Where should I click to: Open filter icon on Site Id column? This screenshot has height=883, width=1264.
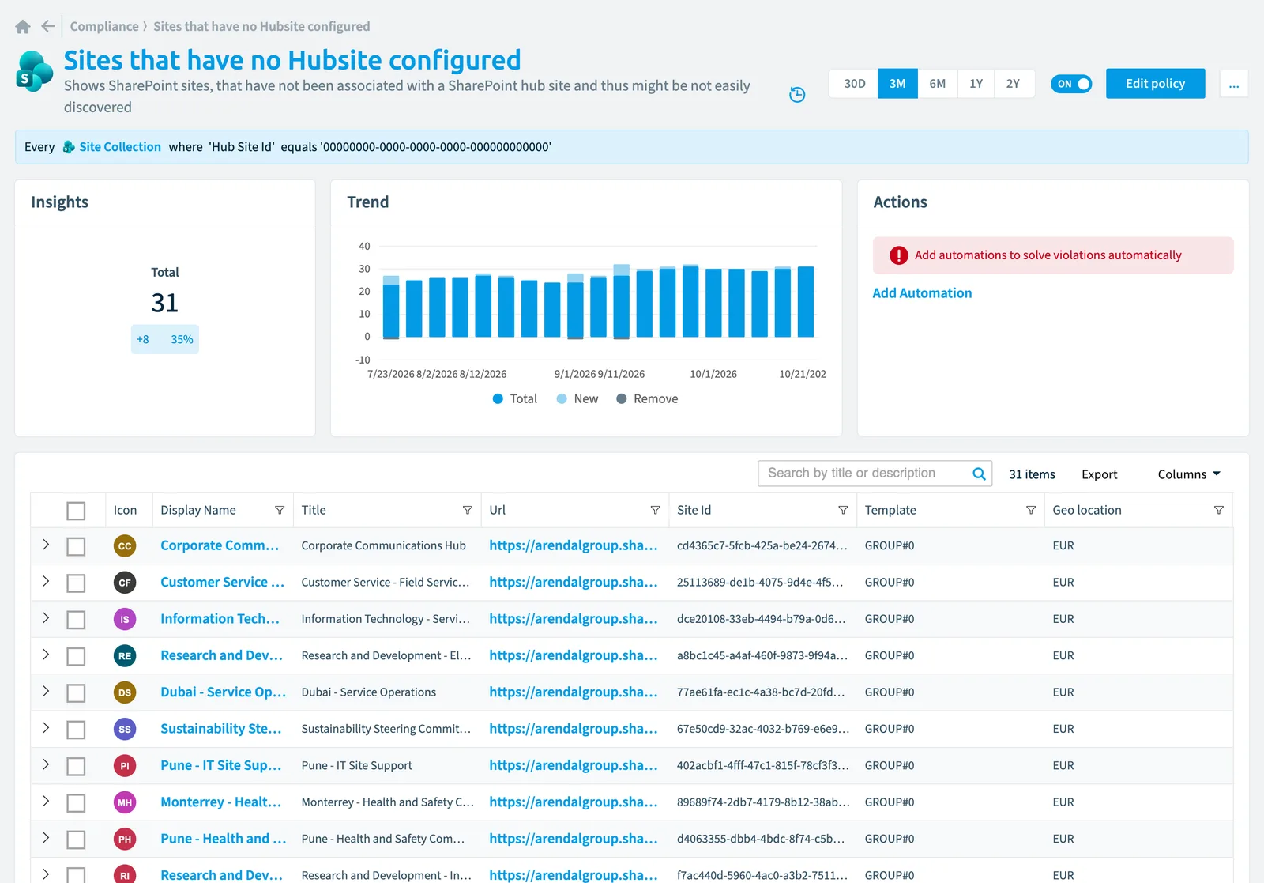843,511
